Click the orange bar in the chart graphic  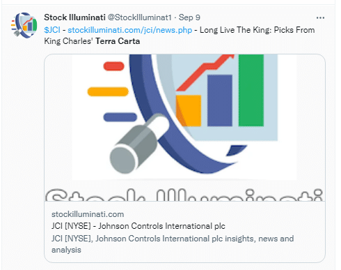coord(189,110)
